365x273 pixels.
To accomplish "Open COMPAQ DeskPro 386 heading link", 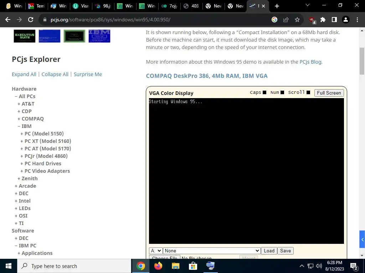I will pyautogui.click(x=207, y=76).
